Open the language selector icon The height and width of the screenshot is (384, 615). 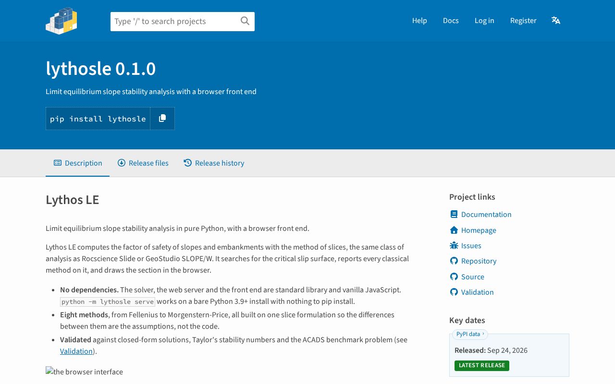point(556,20)
